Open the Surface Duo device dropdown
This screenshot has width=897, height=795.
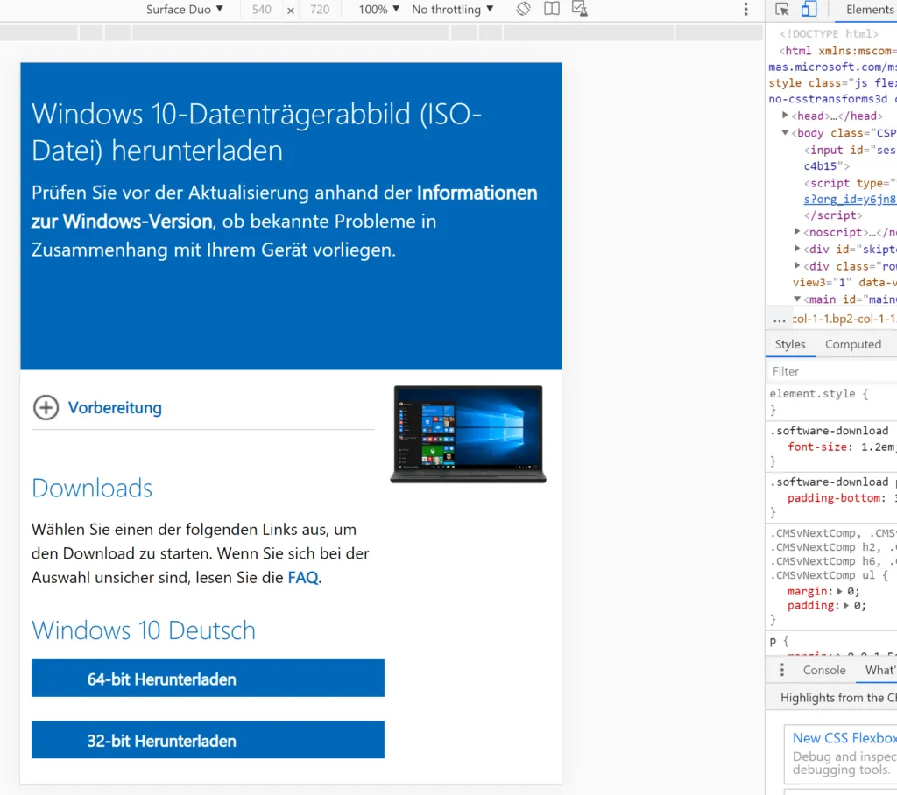184,10
